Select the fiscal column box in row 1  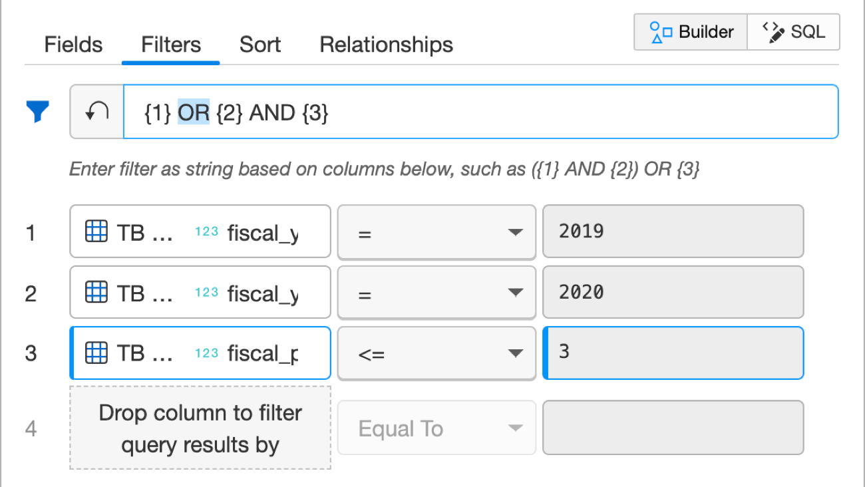point(200,232)
